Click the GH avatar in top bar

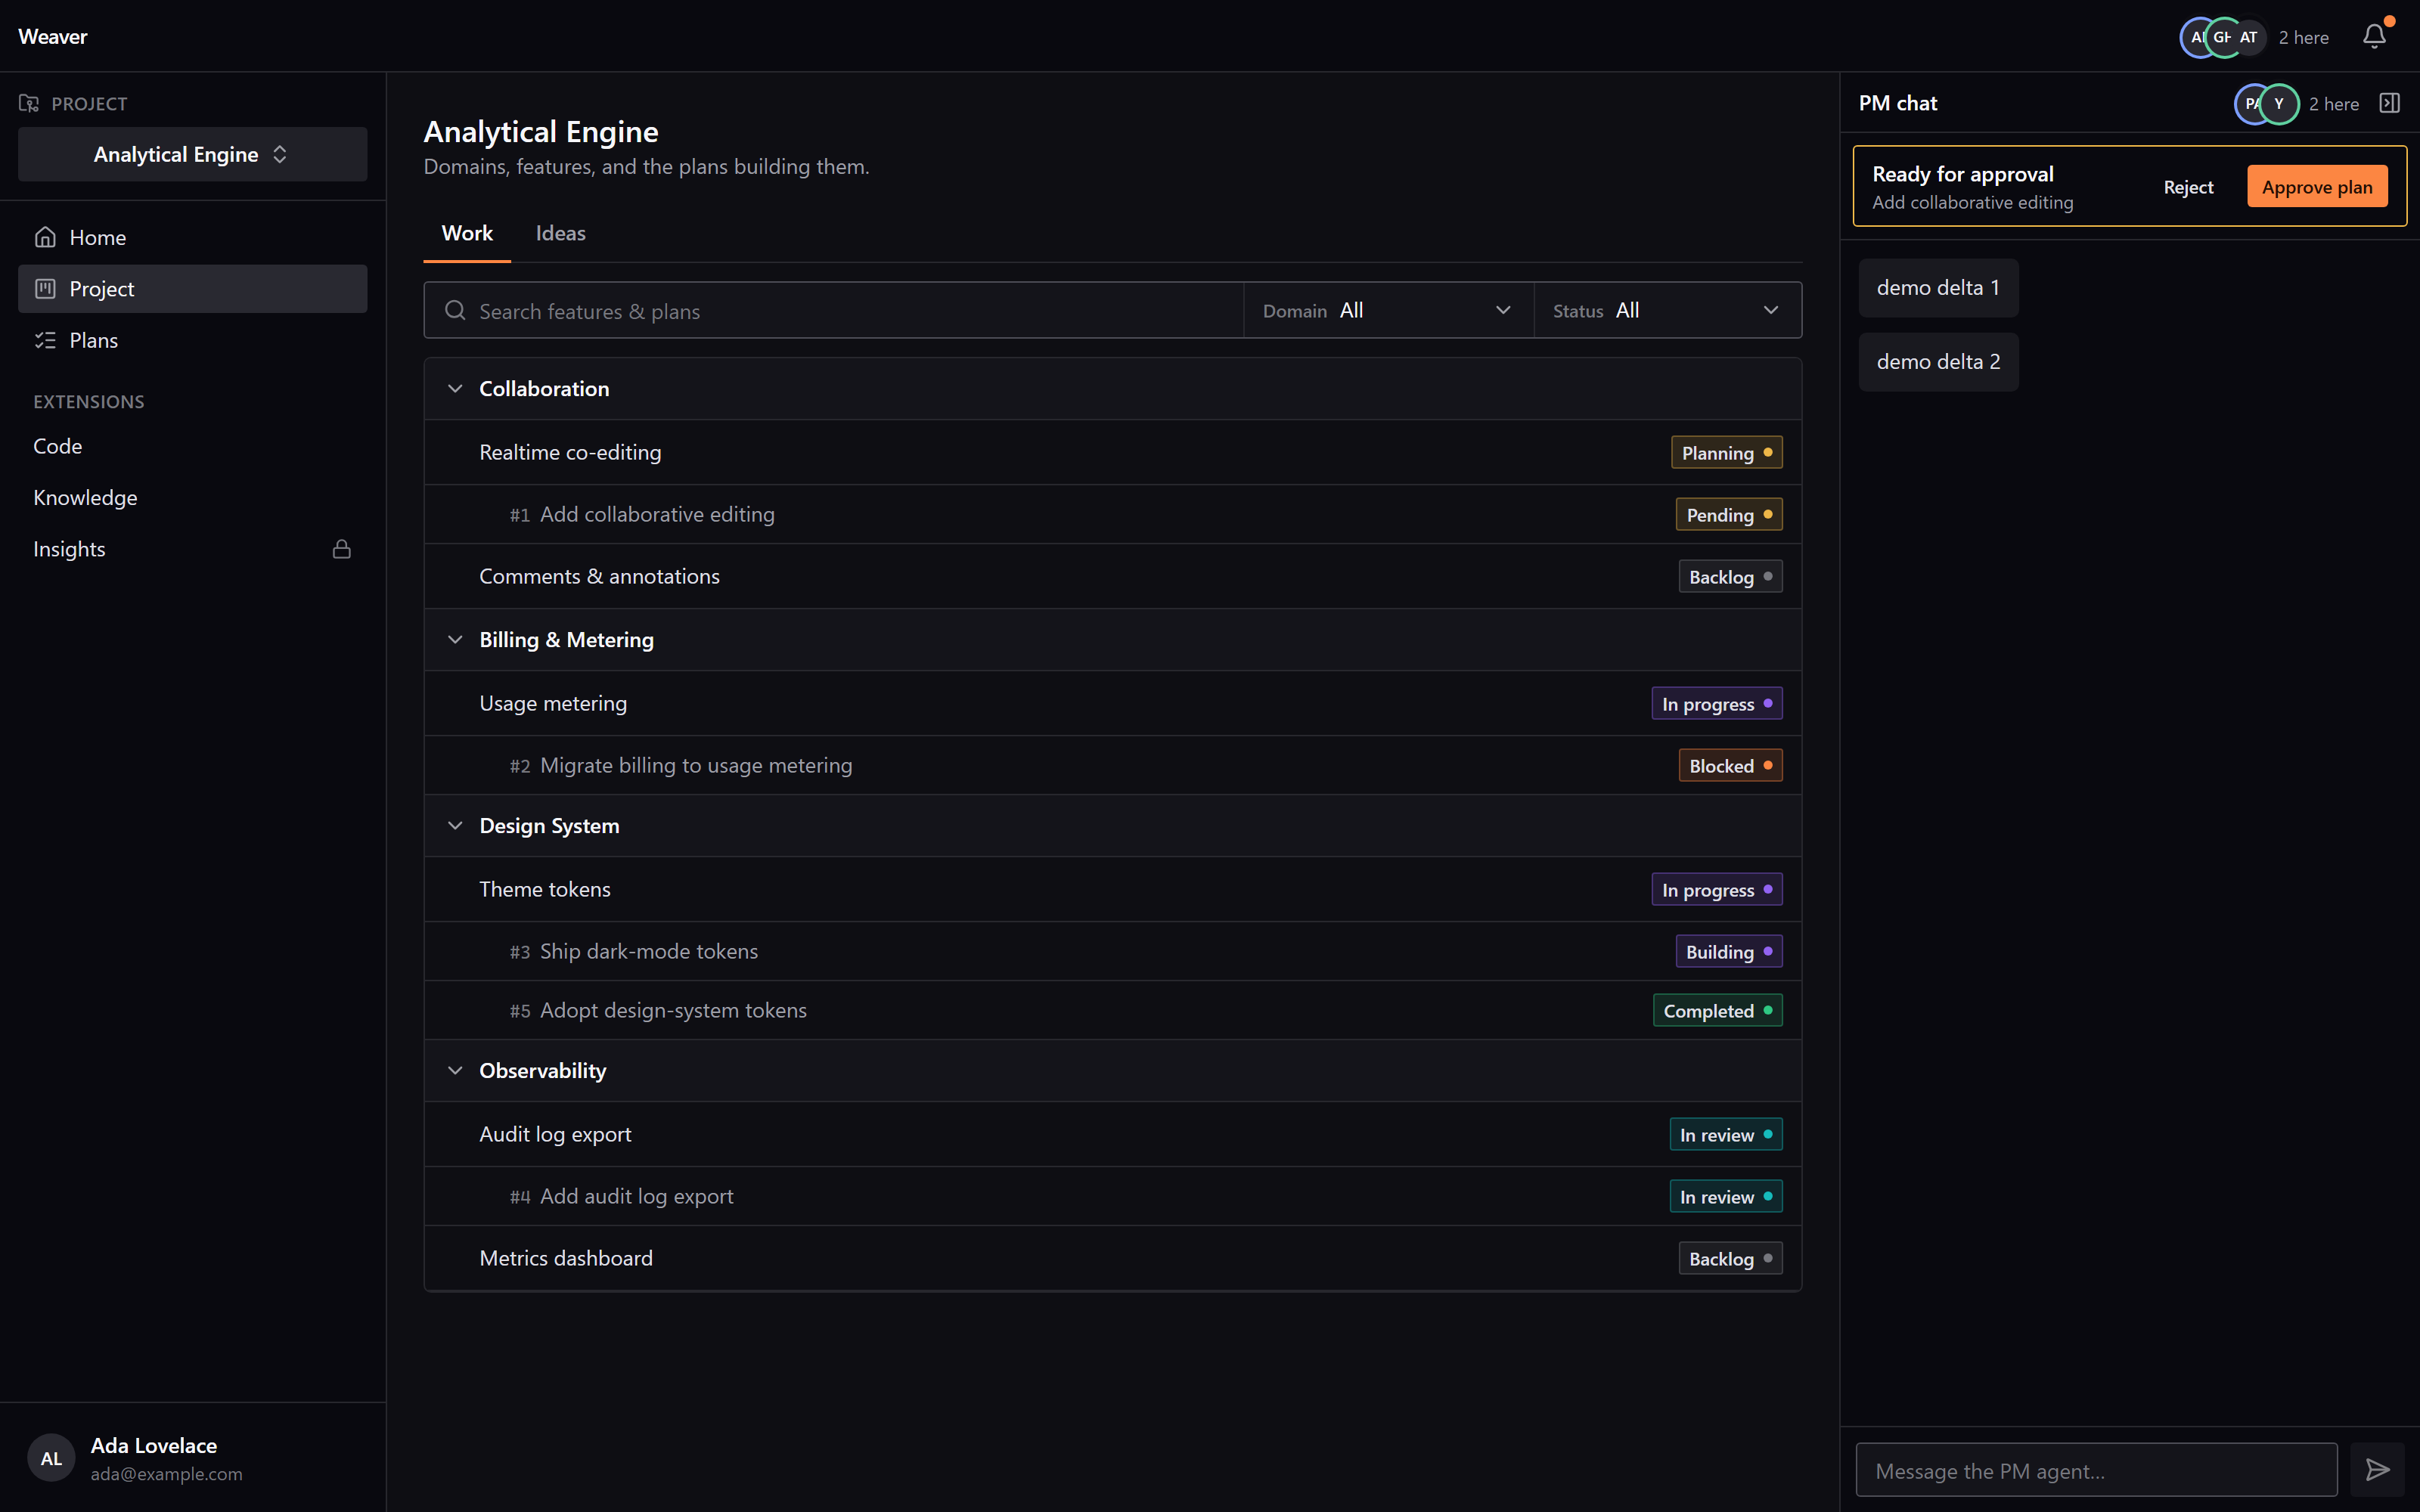tap(2222, 37)
